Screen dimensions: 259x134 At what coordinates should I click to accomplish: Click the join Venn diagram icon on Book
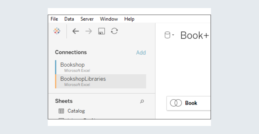click(176, 103)
